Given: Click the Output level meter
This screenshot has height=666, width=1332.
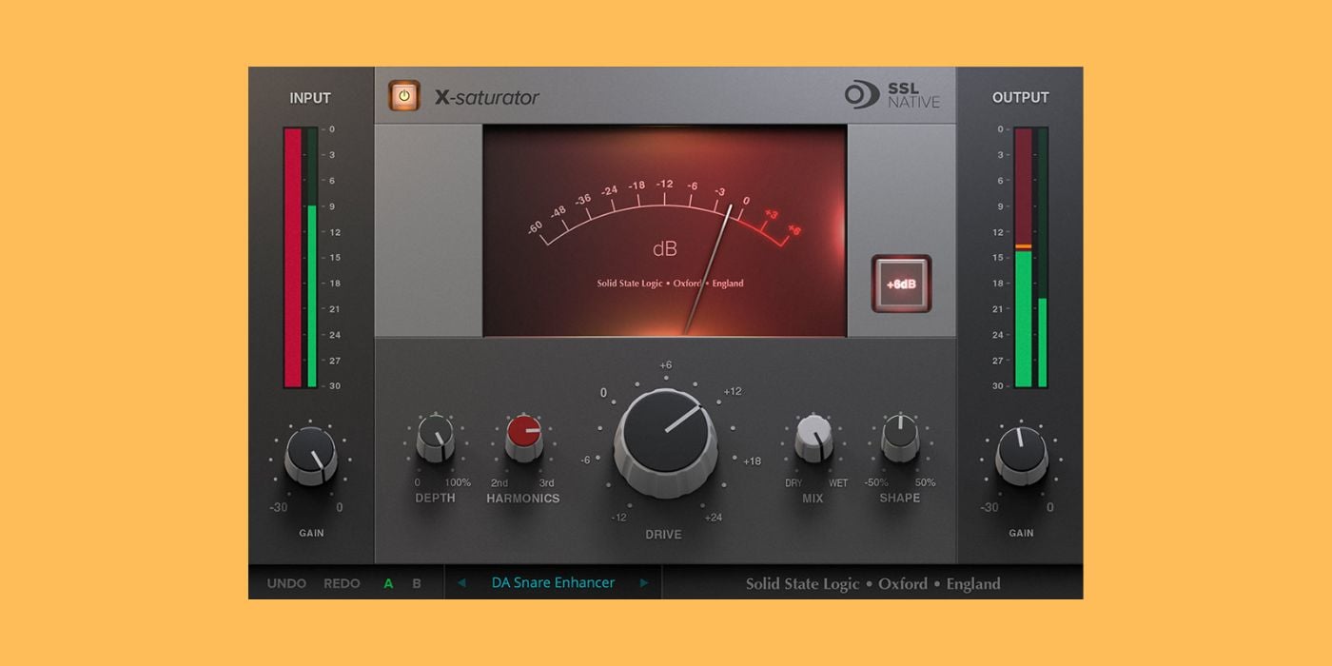Looking at the screenshot, I should point(1030,257).
